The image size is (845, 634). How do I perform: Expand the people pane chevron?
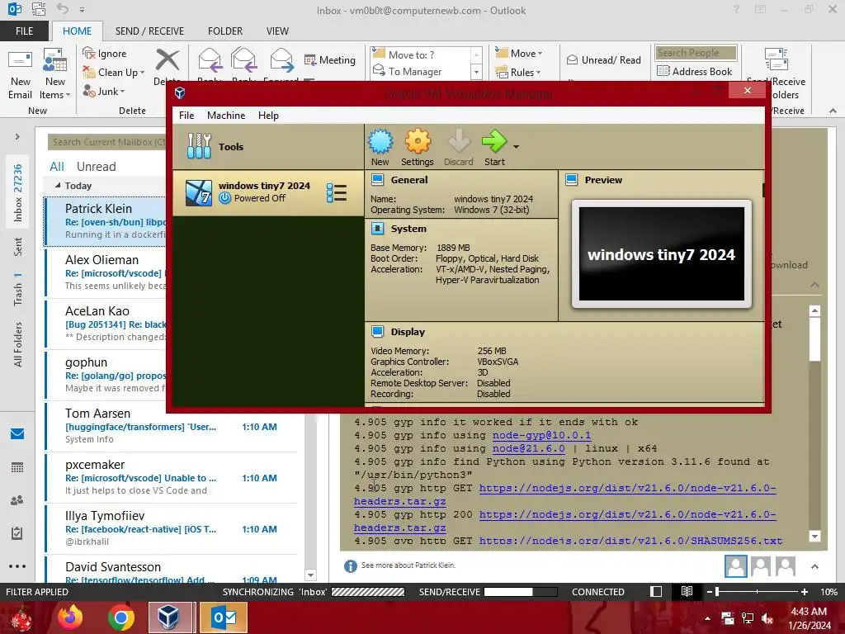[814, 566]
